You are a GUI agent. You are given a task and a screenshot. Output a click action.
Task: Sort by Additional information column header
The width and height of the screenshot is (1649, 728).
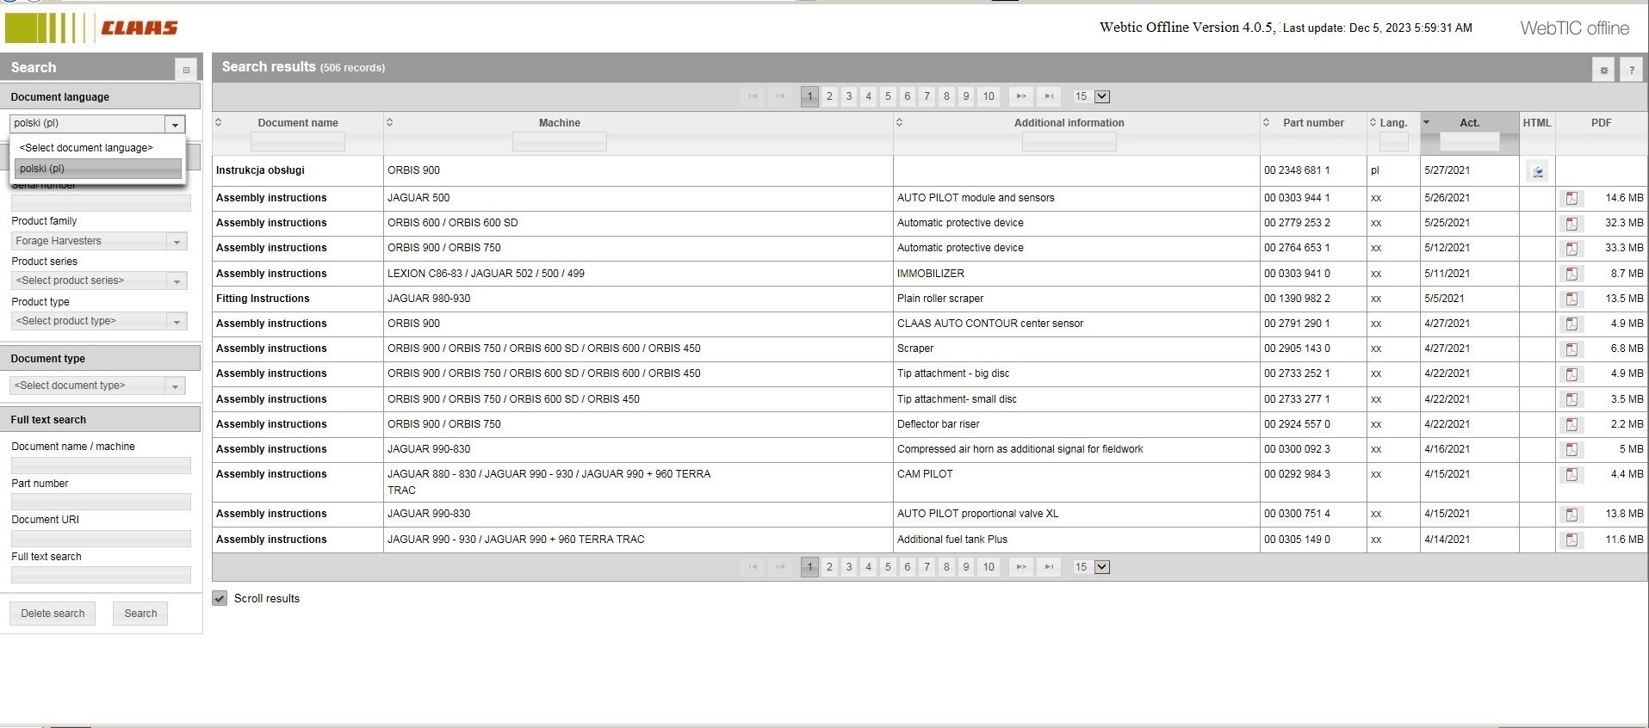[1069, 123]
